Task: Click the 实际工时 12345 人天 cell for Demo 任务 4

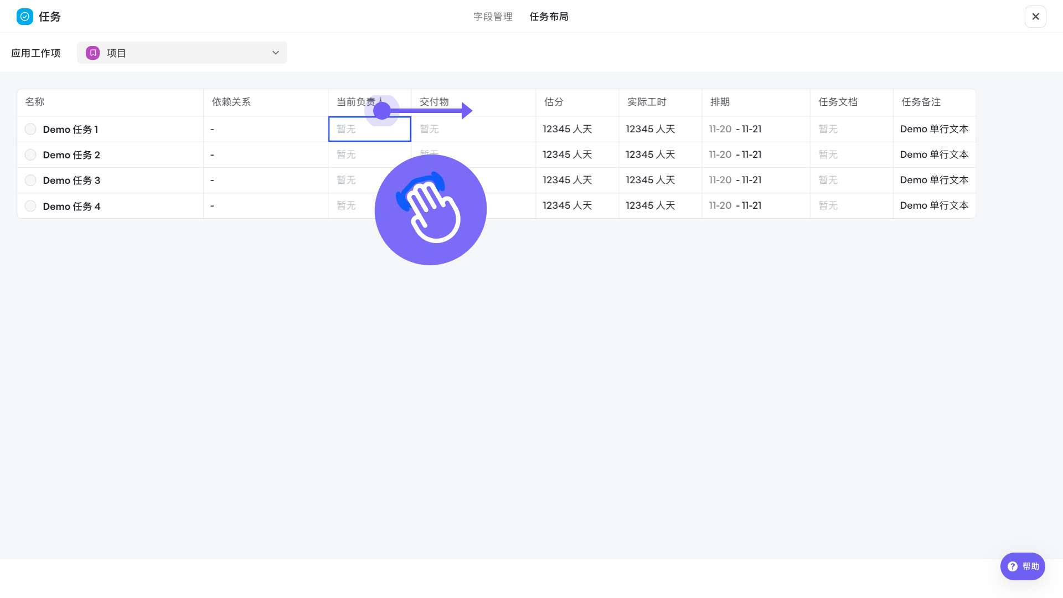Action: (660, 206)
